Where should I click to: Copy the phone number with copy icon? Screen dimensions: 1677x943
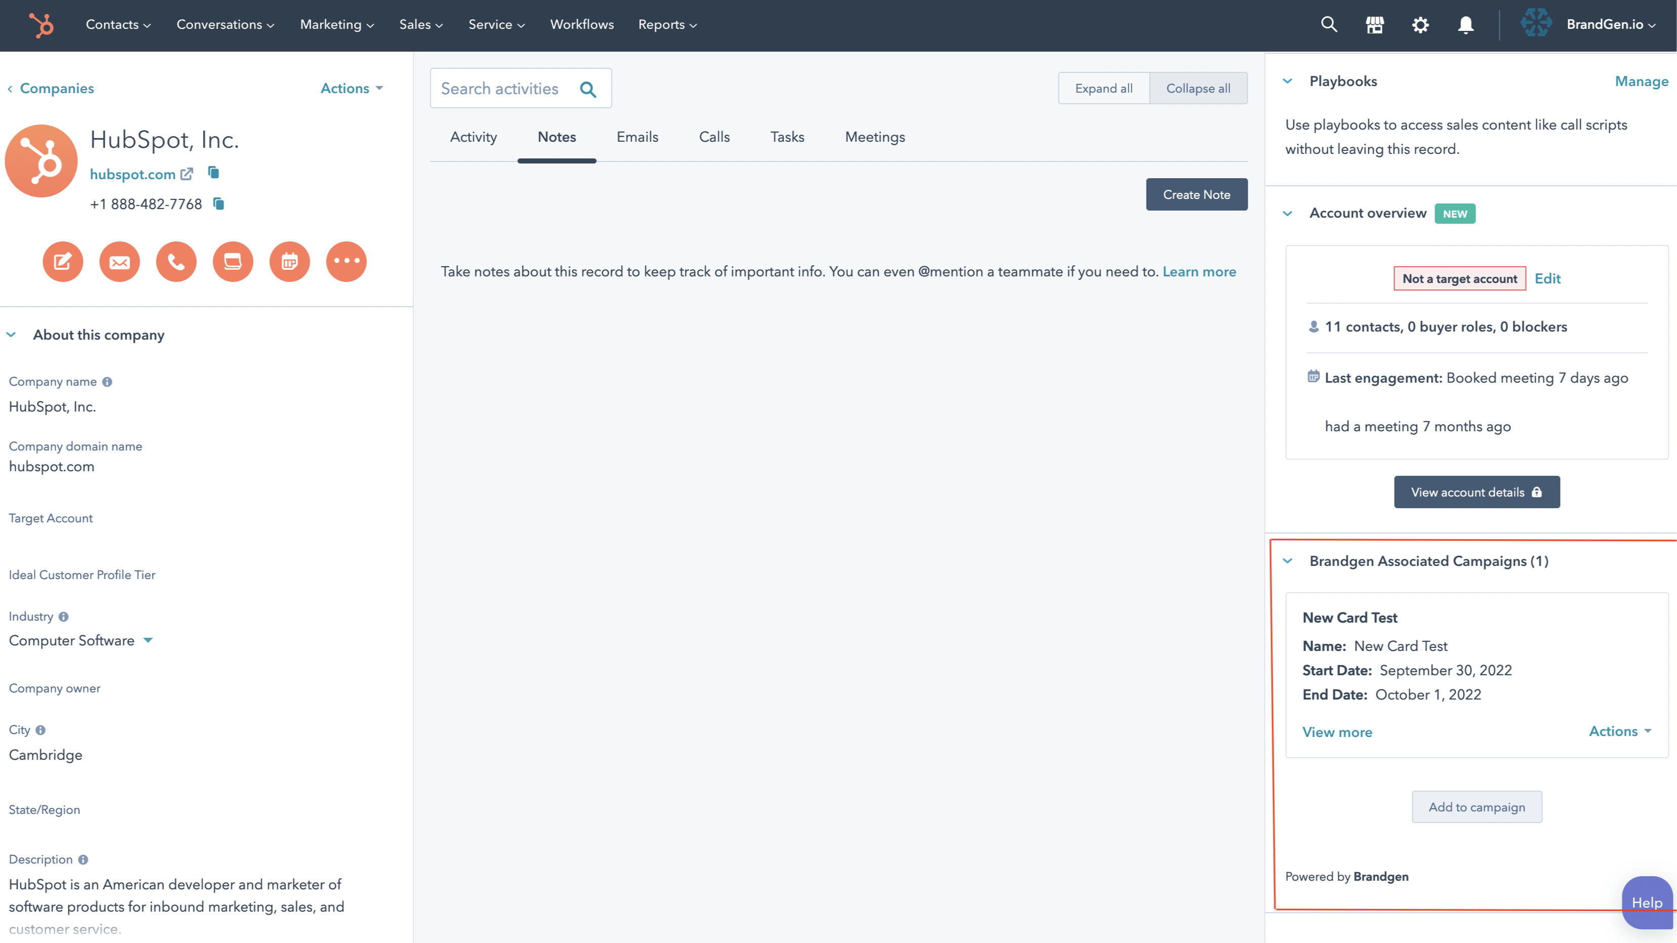[218, 203]
